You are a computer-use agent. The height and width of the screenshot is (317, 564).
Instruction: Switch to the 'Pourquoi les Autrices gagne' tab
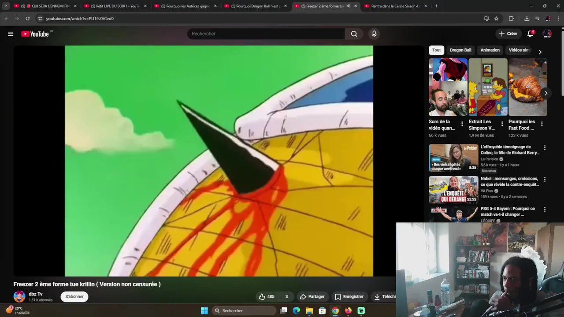click(x=186, y=6)
